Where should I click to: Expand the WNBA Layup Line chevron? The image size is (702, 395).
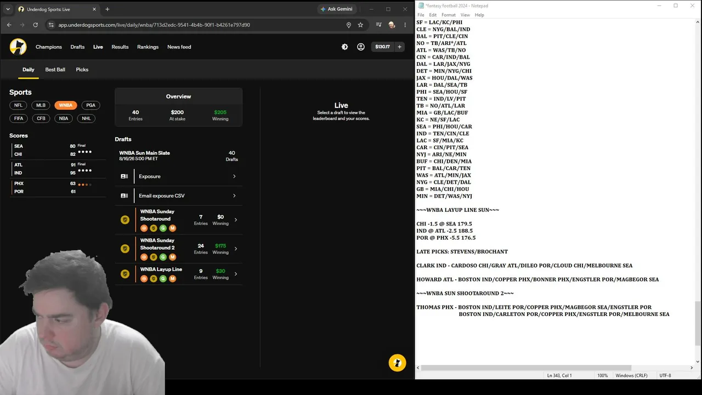[x=236, y=274]
